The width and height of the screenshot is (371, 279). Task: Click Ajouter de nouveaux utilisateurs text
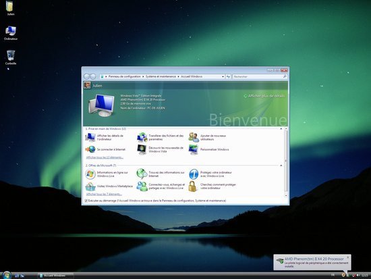tap(213, 138)
